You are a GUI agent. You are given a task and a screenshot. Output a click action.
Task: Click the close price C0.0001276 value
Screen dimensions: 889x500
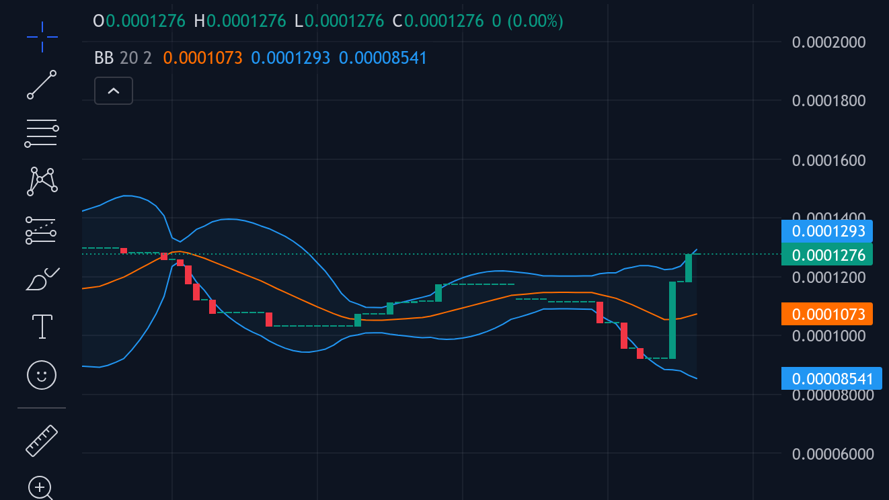(x=438, y=21)
